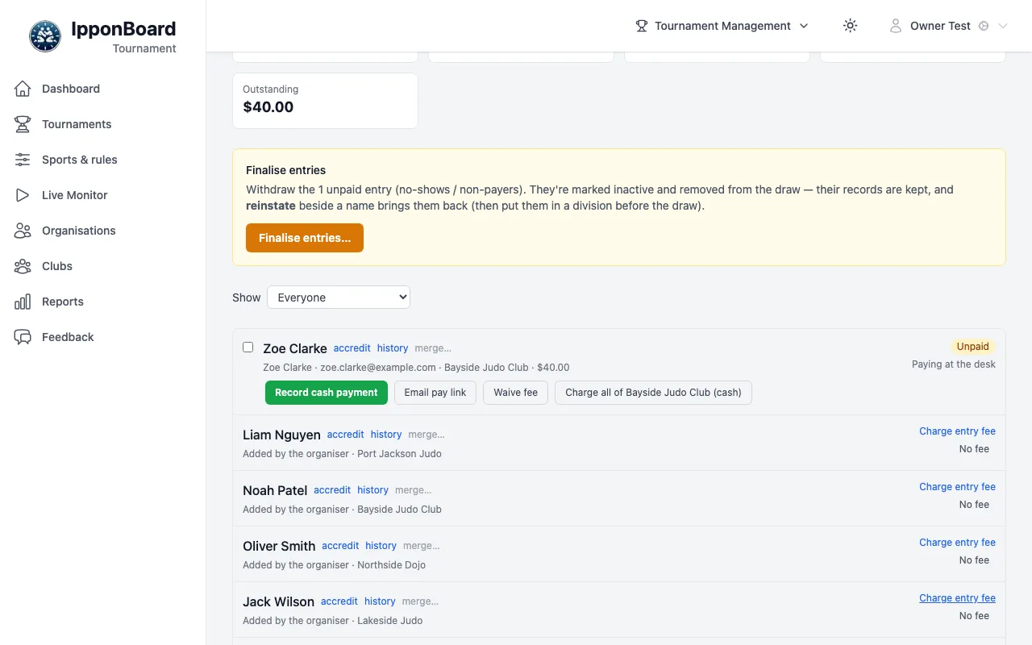Tick the checkbox next to Zoe Clarke
The height and width of the screenshot is (645, 1032).
[248, 347]
